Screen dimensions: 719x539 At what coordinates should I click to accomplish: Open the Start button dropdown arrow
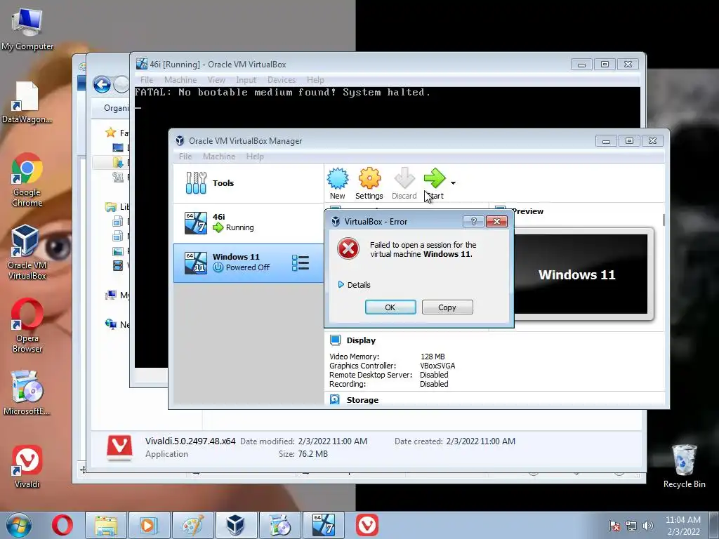(453, 183)
